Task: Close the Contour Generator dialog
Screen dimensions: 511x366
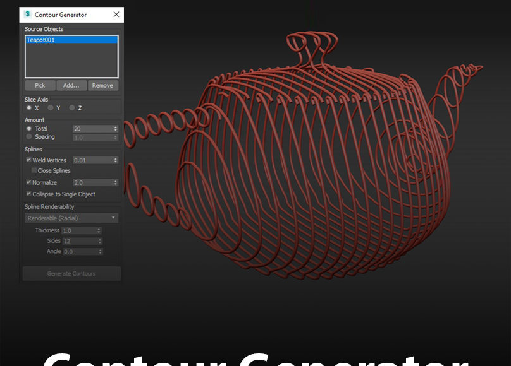Action: click(116, 15)
